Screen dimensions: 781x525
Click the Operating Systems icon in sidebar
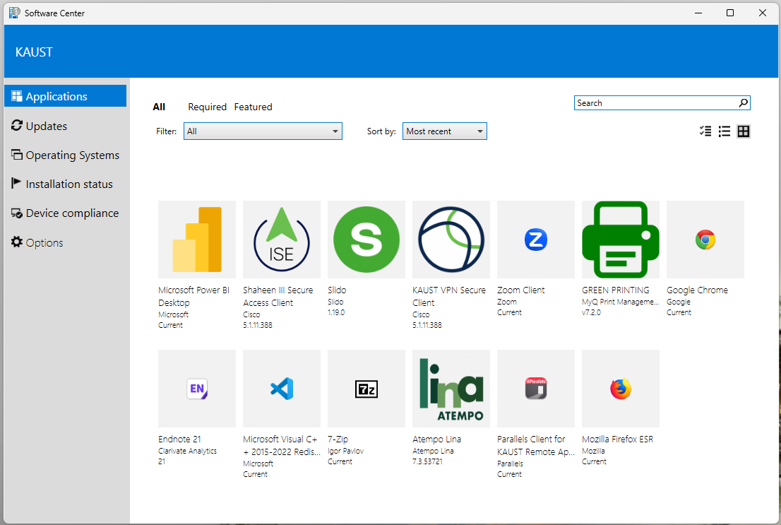tap(16, 155)
